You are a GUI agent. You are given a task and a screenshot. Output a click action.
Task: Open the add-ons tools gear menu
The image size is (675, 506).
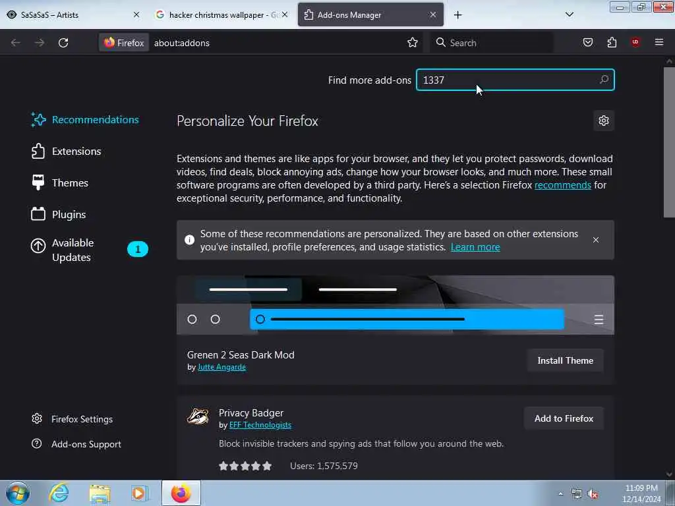[604, 121]
